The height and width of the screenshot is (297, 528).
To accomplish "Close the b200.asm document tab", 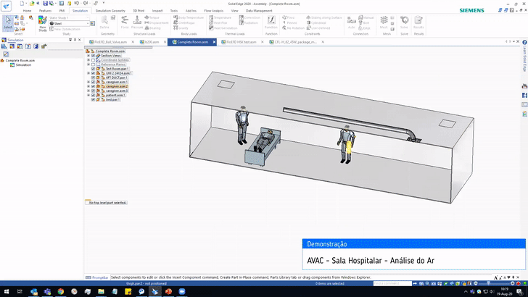I will tap(165, 42).
